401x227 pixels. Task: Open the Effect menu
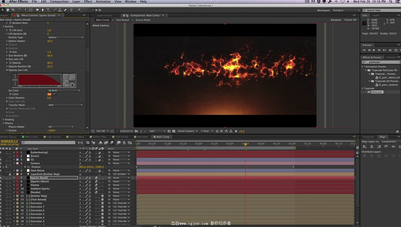tap(88, 2)
